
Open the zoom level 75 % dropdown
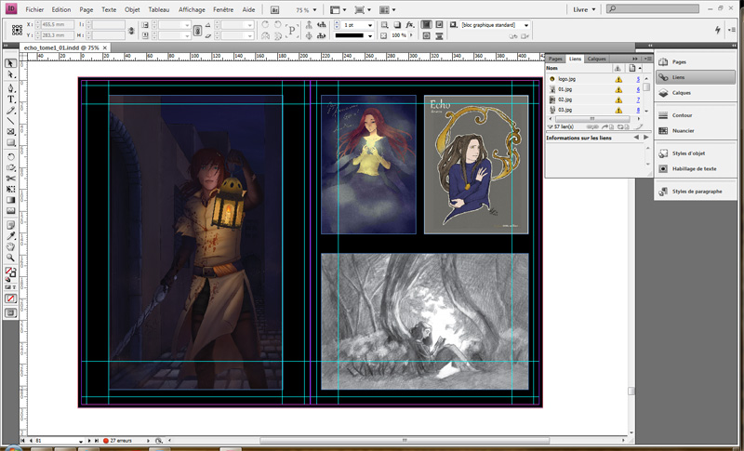[314, 10]
